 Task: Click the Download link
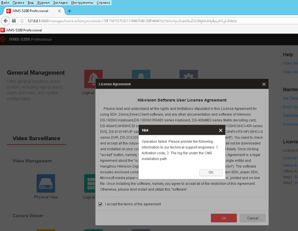pos(290,124)
